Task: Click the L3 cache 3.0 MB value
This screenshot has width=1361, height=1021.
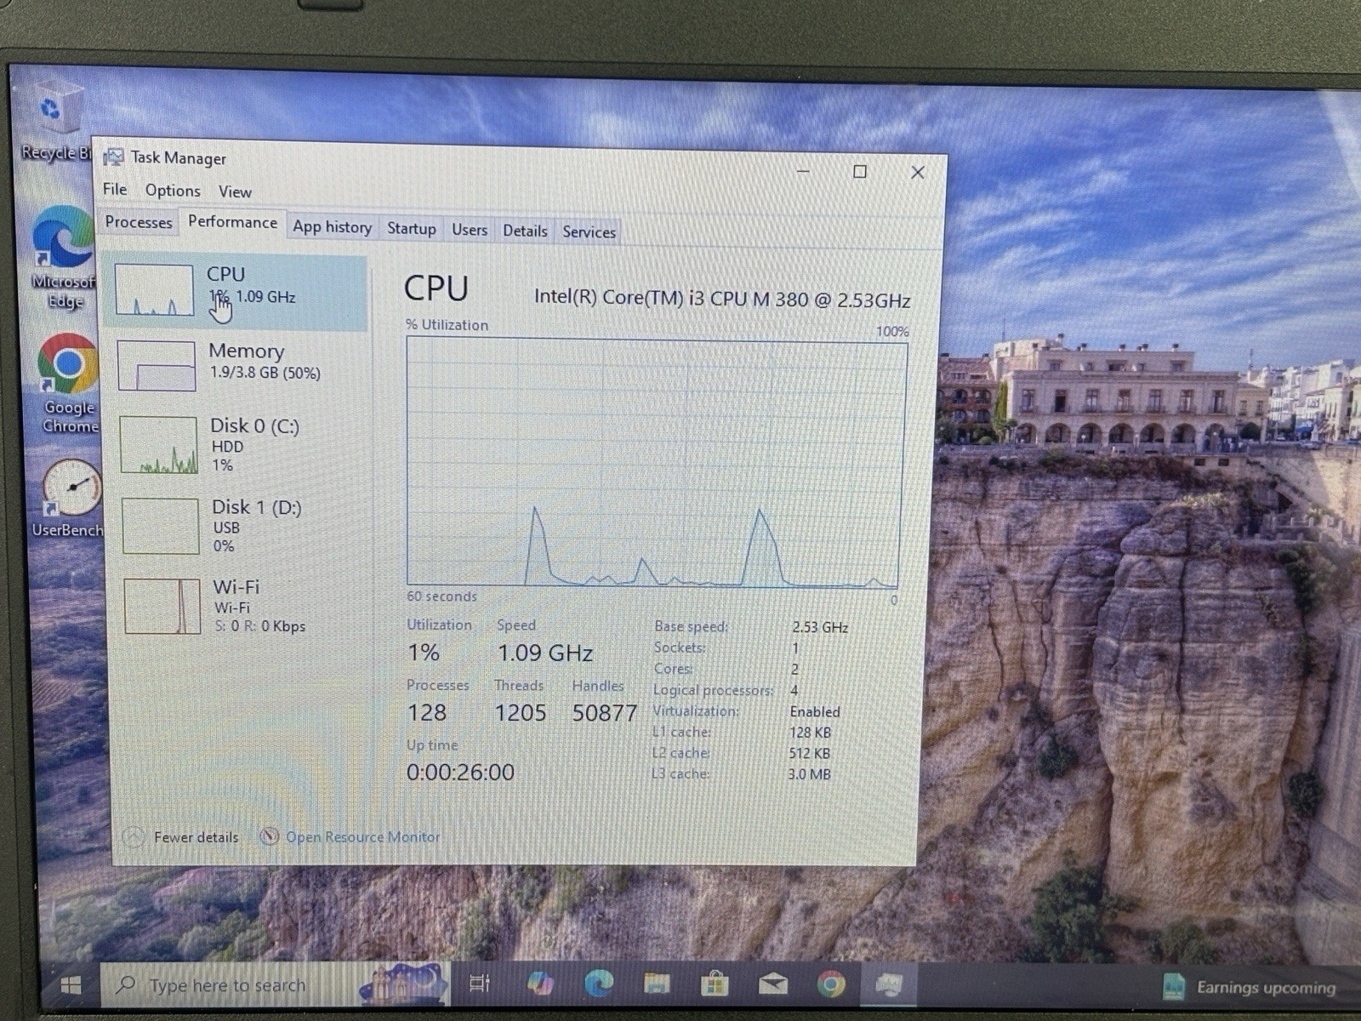Action: [x=809, y=774]
